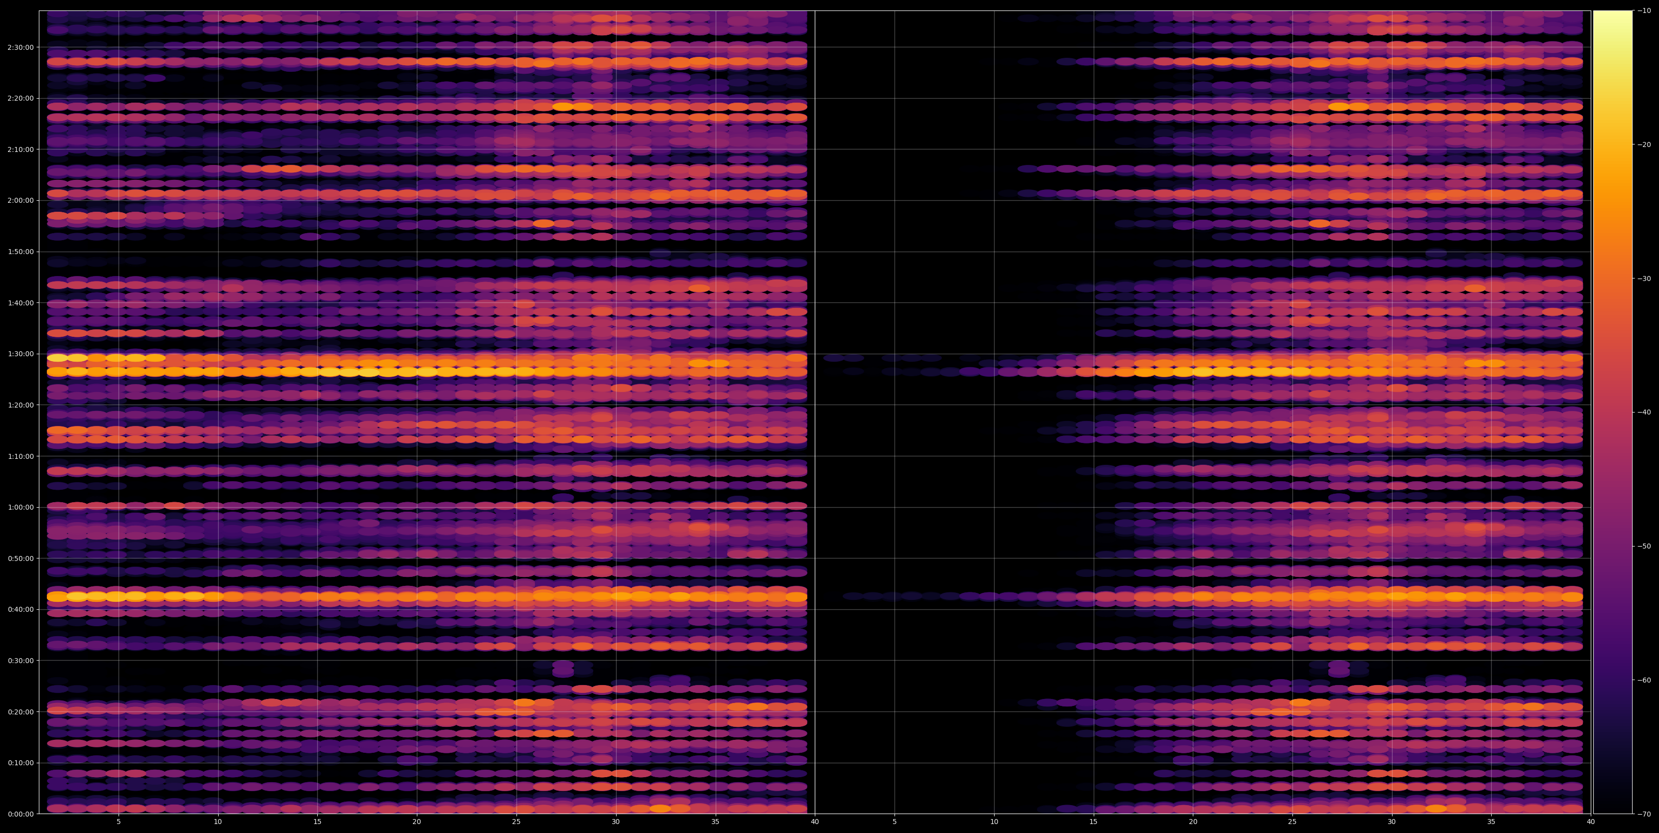The image size is (1659, 833).
Task: Click the −40 colorbar tick label
Action: (1644, 413)
